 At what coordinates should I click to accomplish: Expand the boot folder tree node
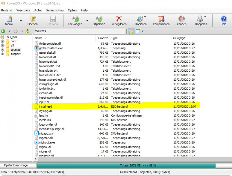(3, 41)
